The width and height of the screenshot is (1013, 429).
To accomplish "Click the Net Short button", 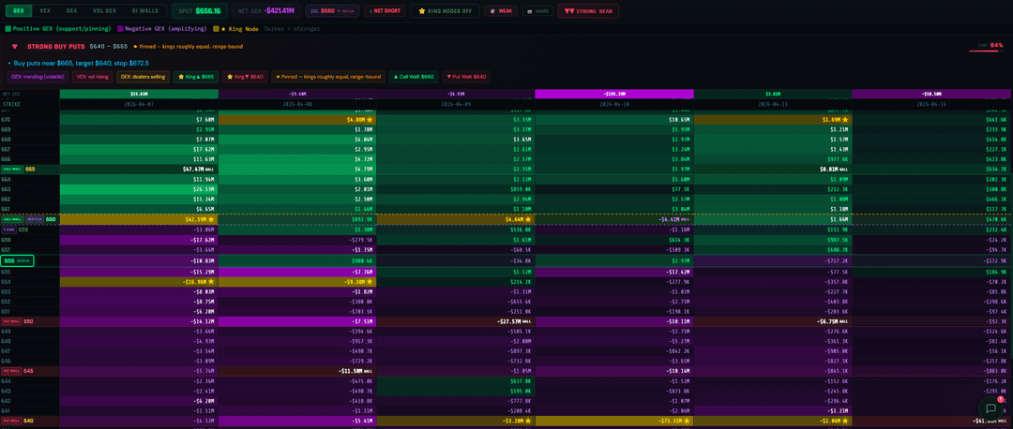I will click(385, 11).
